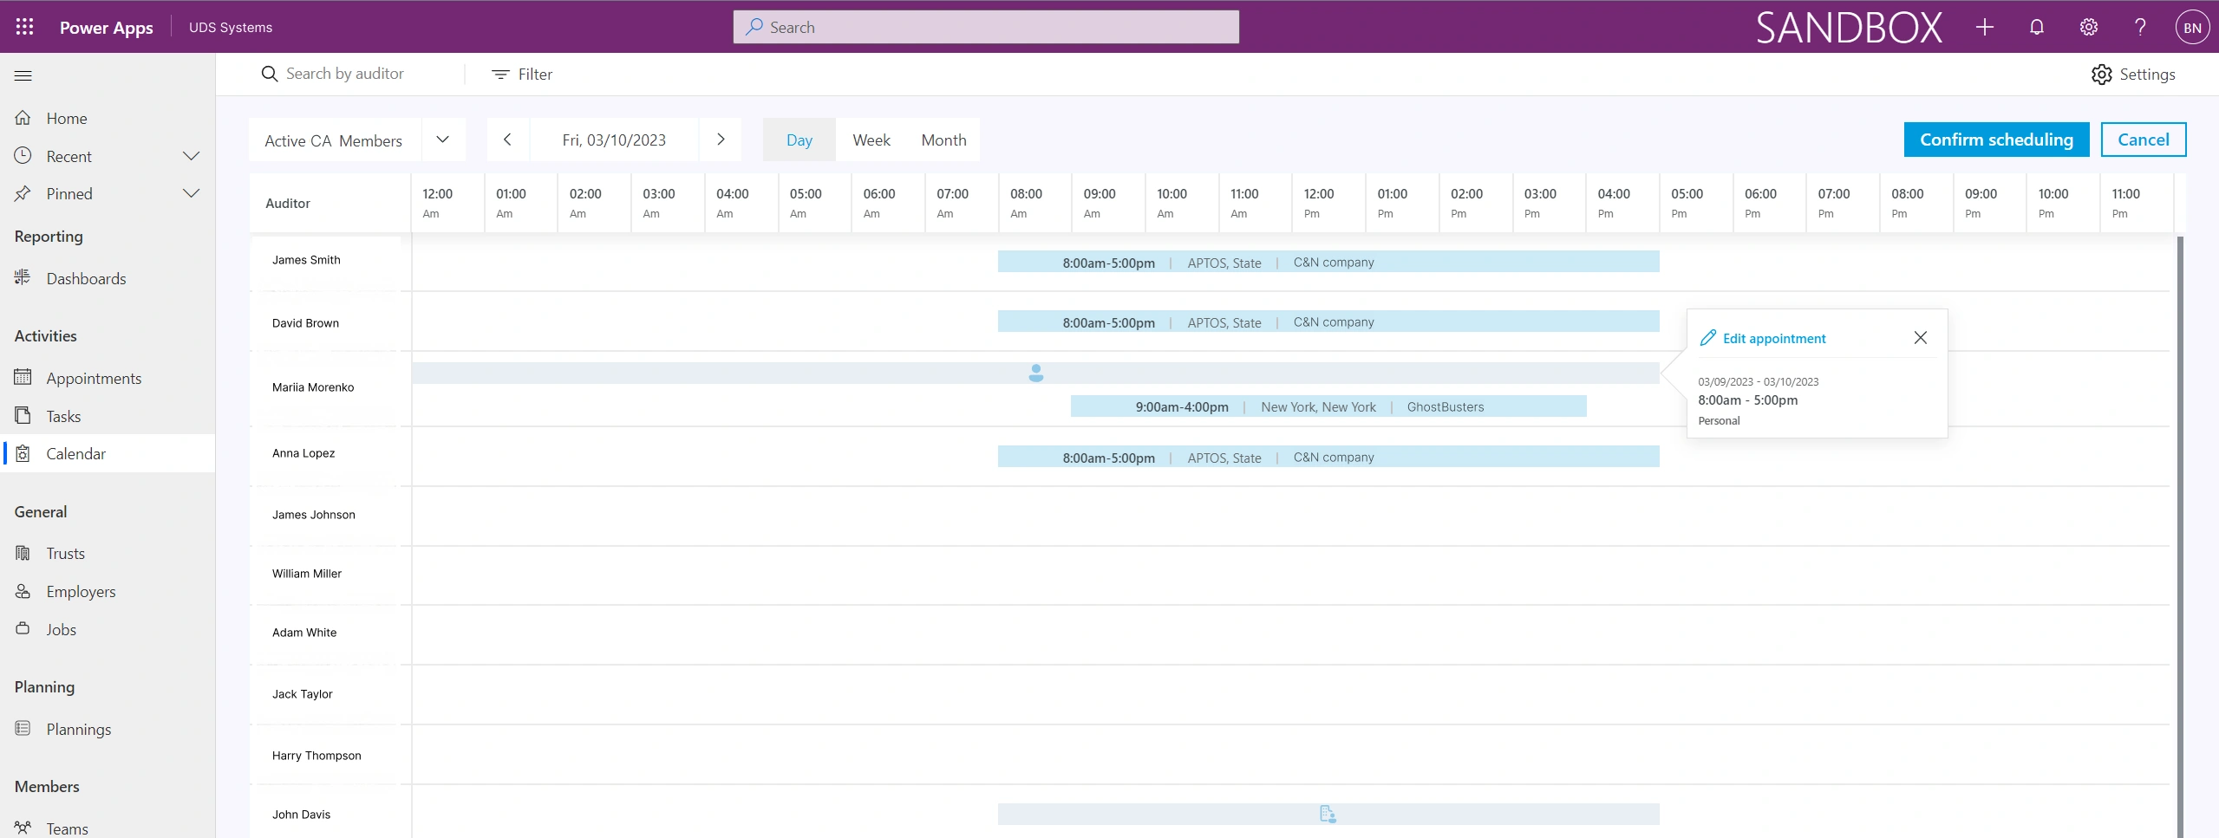The width and height of the screenshot is (2219, 838).
Task: Cancel the current scheduling action
Action: [x=2143, y=140]
